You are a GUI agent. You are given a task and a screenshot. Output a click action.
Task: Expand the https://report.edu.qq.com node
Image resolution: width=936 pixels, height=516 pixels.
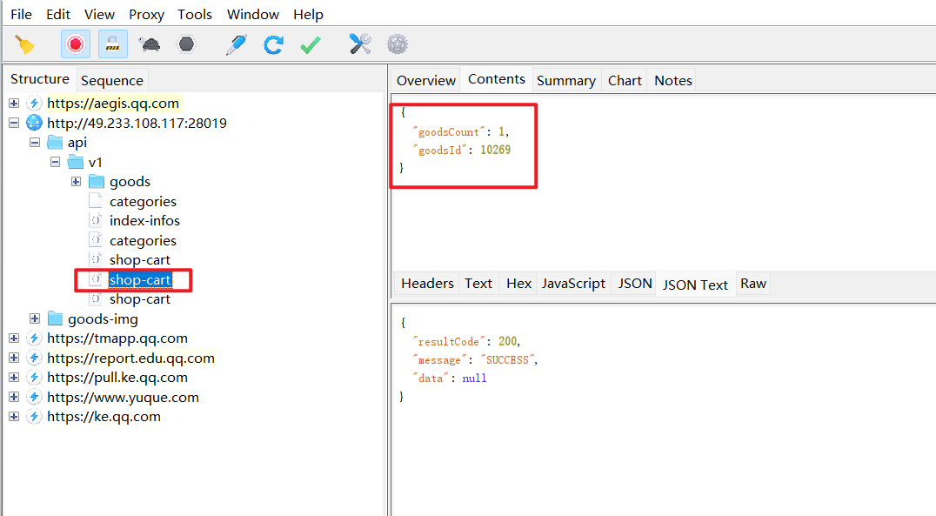[x=14, y=358]
